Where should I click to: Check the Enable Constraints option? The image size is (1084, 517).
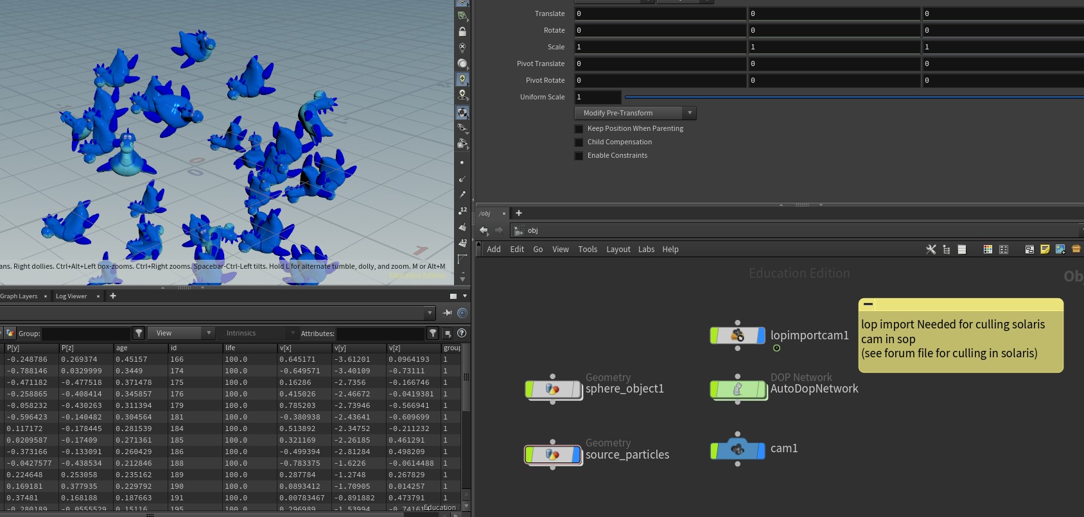click(x=579, y=156)
